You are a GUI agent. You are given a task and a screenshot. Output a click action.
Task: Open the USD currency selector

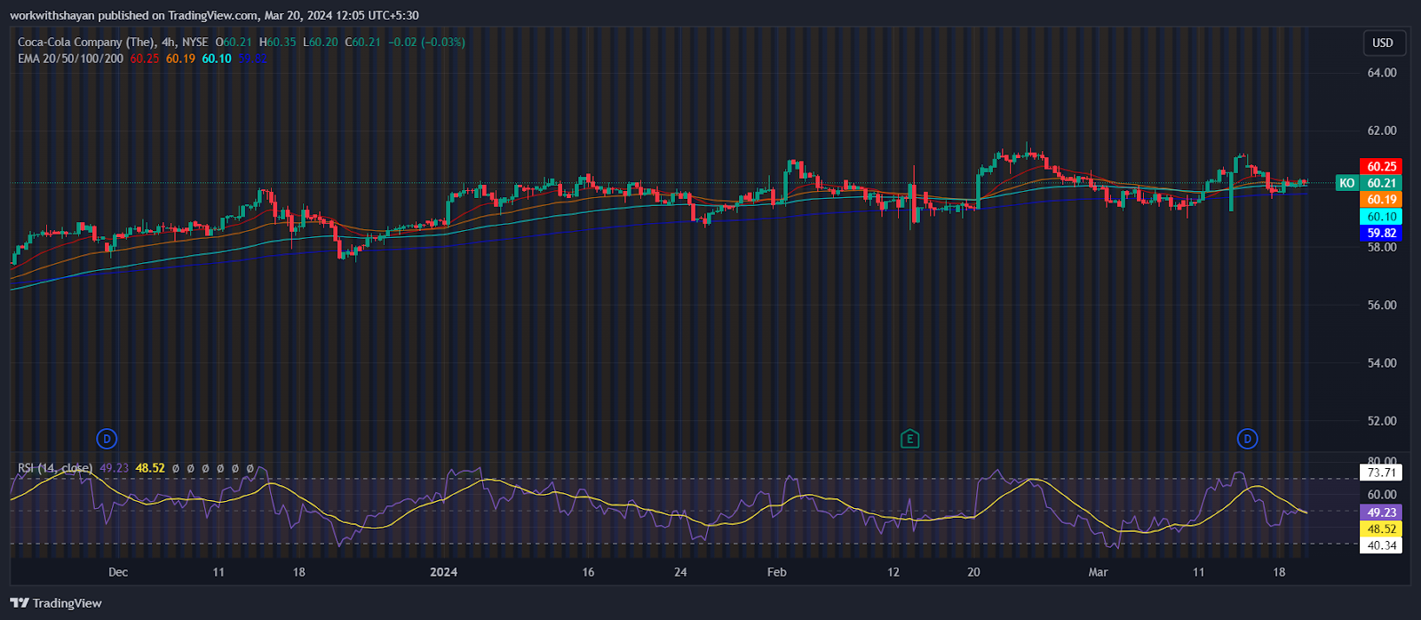1383,43
